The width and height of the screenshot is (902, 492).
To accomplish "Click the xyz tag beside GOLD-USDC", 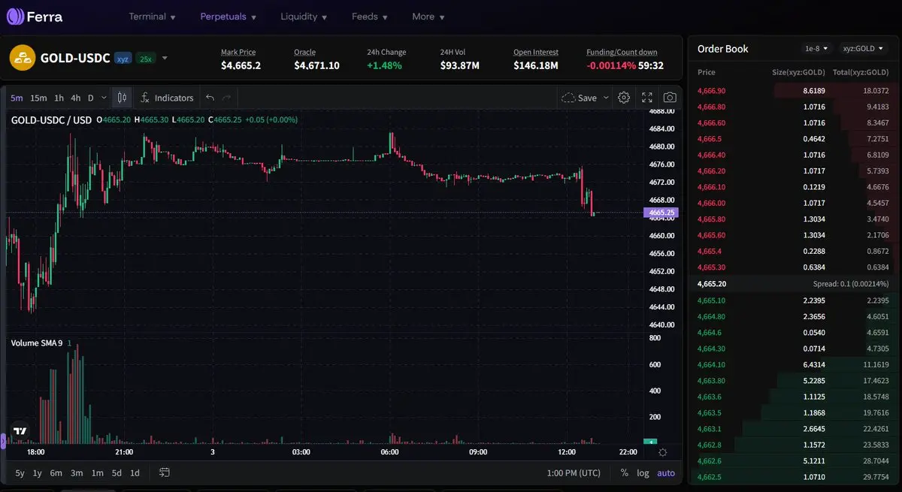I will (123, 59).
